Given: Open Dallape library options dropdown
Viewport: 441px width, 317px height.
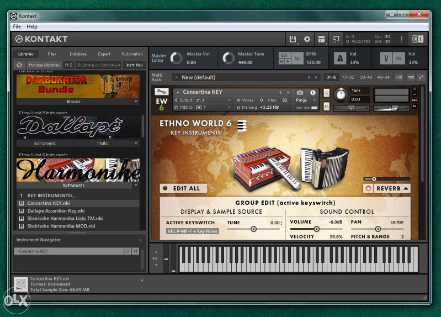Looking at the screenshot, I should 136,143.
